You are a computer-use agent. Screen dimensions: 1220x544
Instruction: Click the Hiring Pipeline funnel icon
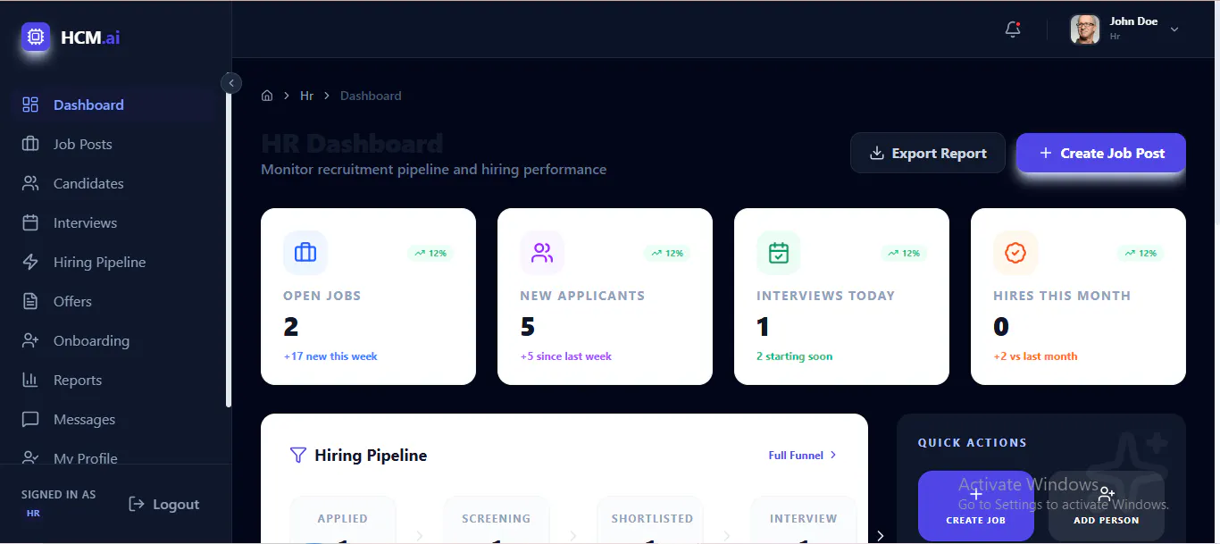(x=298, y=456)
